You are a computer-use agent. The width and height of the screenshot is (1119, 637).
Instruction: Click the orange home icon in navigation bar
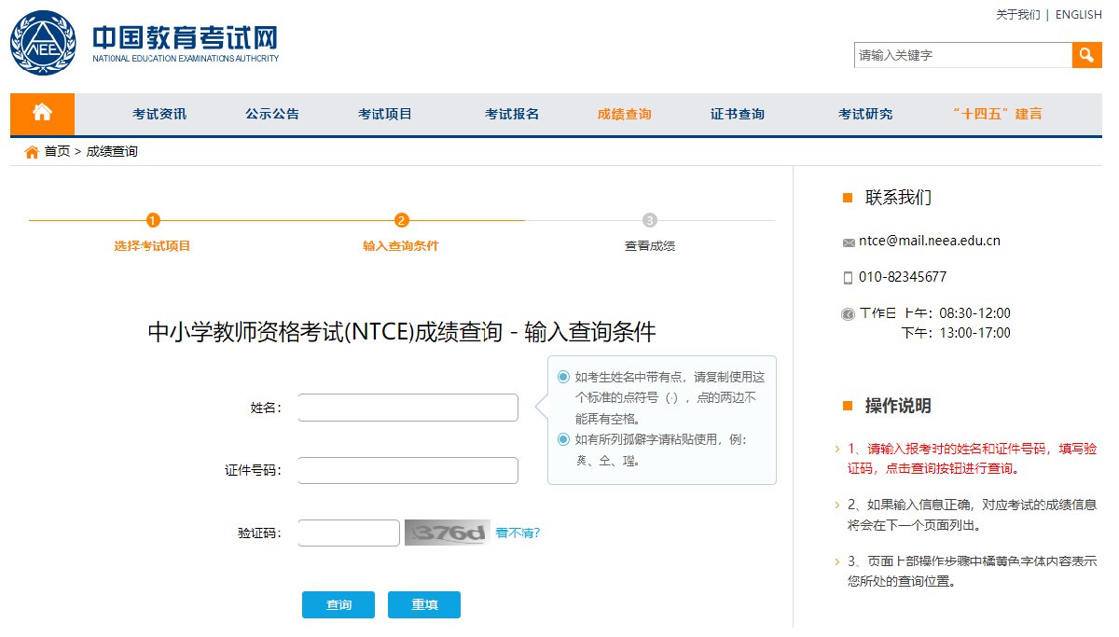click(42, 114)
